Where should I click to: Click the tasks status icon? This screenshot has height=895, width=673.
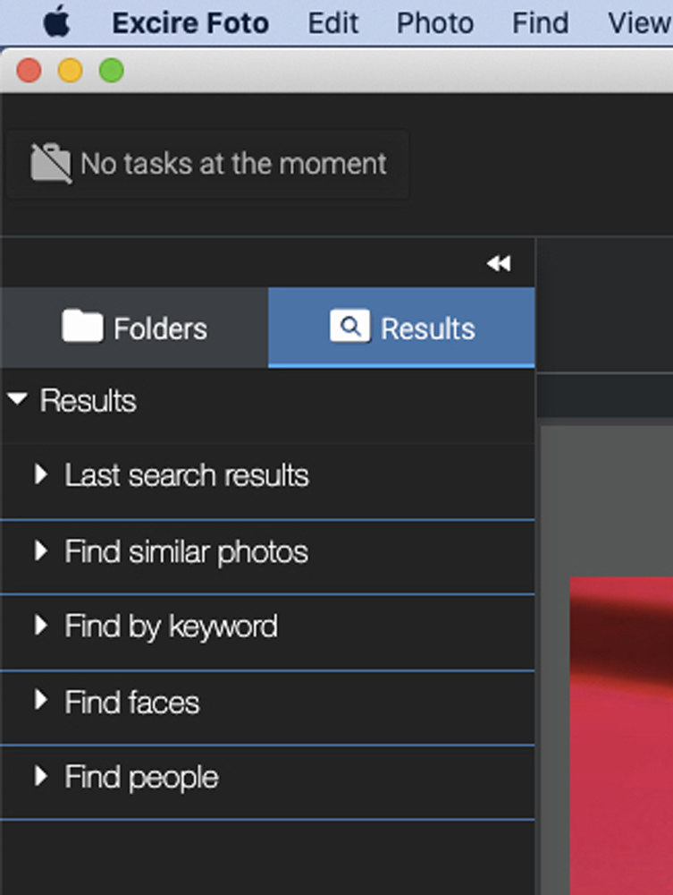pyautogui.click(x=51, y=164)
